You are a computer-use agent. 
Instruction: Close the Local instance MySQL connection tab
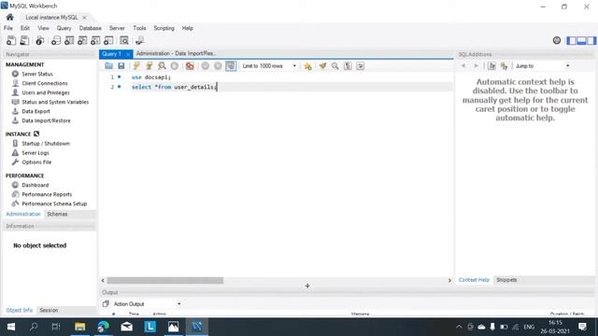pos(84,18)
